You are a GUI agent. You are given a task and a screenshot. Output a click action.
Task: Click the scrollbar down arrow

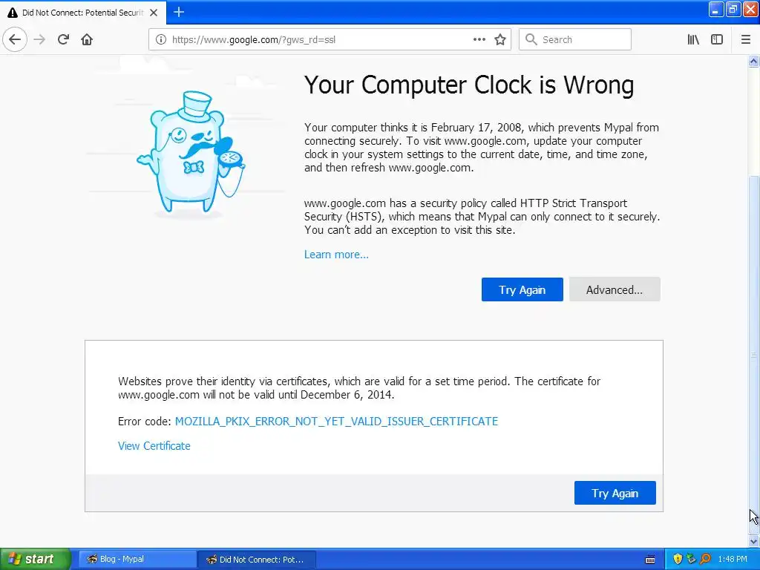click(754, 541)
